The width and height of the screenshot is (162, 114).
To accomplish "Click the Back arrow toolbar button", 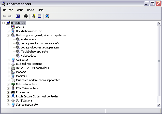I will click(4, 16).
